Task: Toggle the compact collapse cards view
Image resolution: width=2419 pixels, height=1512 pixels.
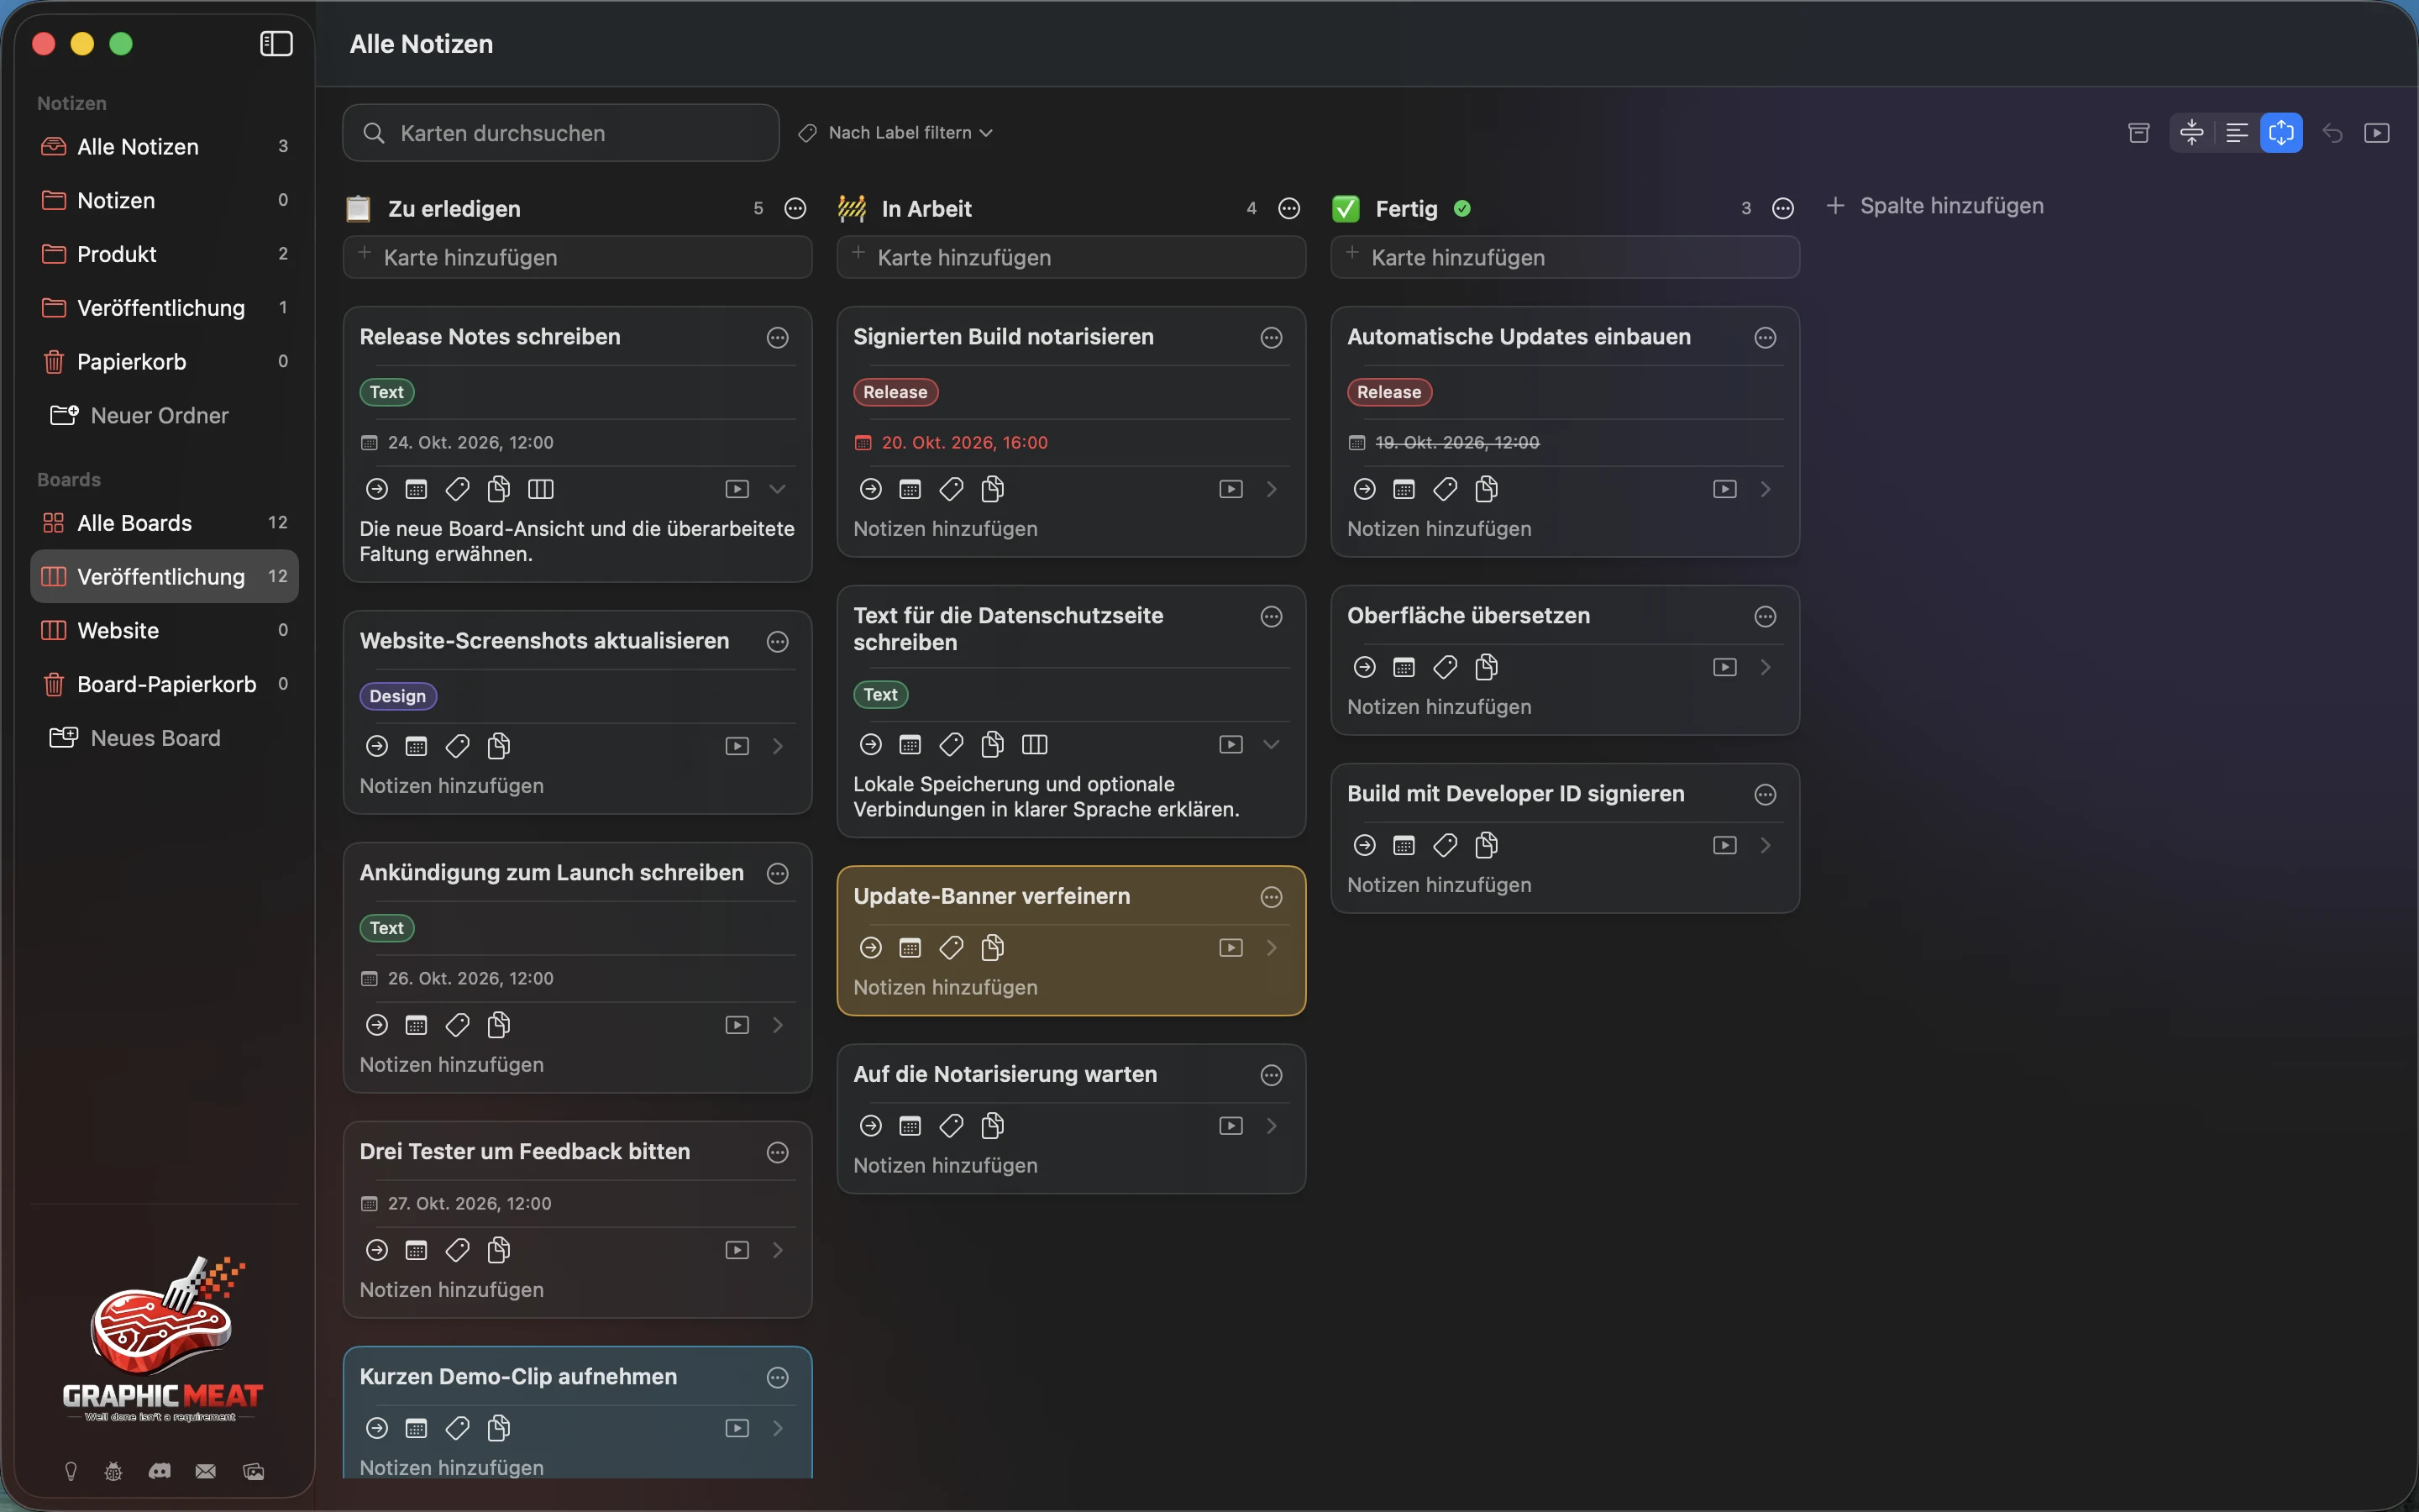Action: coord(2191,133)
